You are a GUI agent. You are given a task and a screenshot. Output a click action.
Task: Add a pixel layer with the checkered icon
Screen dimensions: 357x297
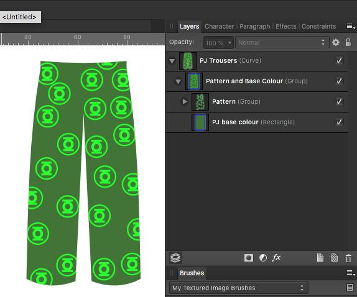point(334,258)
